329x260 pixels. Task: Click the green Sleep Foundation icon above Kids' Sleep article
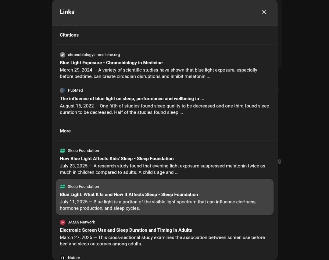tap(63, 151)
